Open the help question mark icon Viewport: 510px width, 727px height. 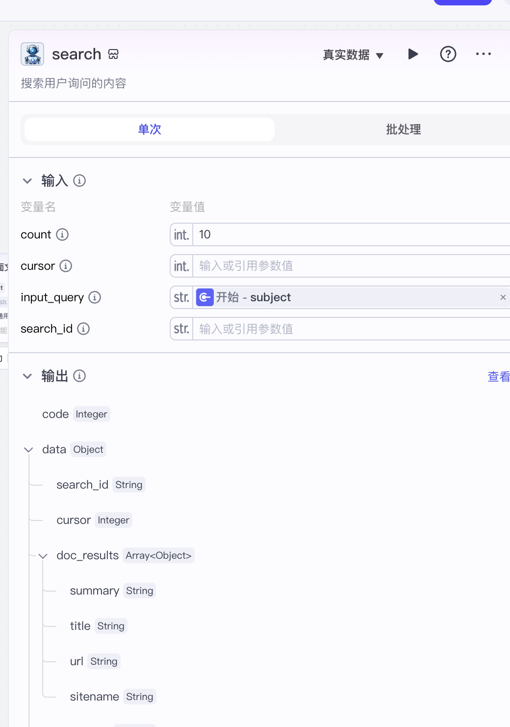pos(448,54)
